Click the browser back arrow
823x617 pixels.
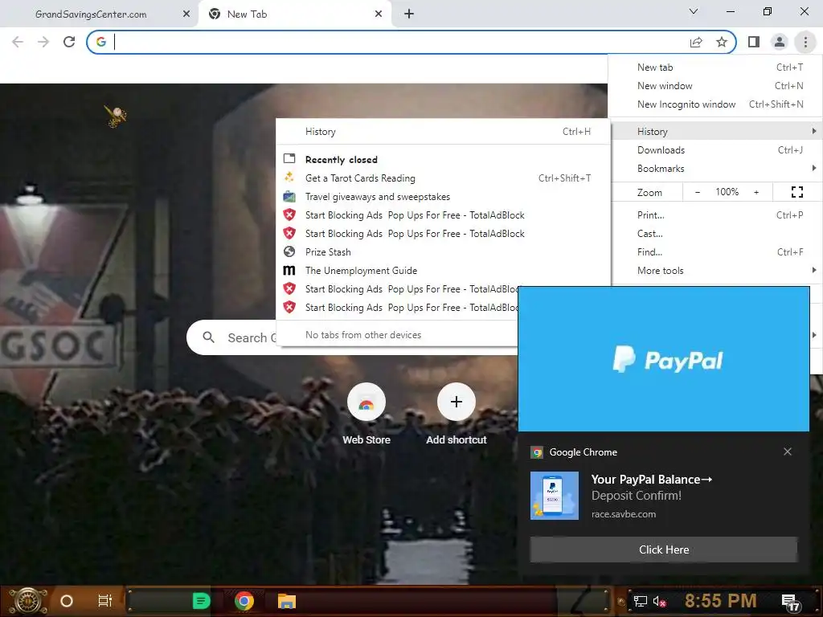pos(18,42)
